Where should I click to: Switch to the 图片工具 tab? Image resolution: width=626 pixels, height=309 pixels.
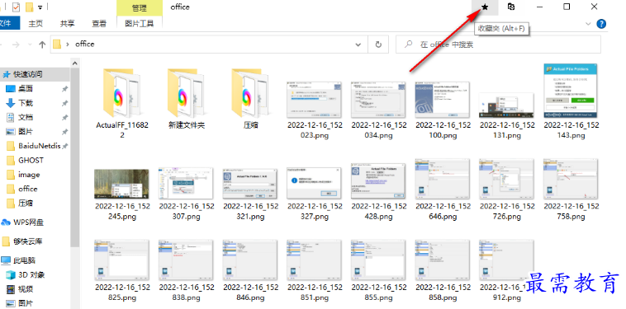140,24
